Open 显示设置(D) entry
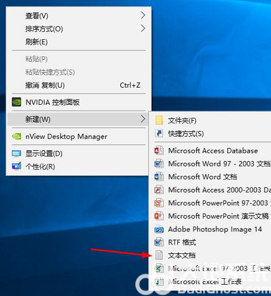The height and width of the screenshot is (296, 271). click(x=79, y=153)
